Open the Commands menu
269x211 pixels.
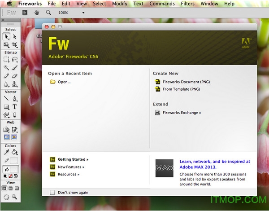point(162,4)
